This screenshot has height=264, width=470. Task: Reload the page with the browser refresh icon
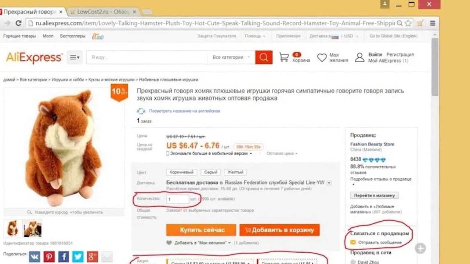[18, 23]
